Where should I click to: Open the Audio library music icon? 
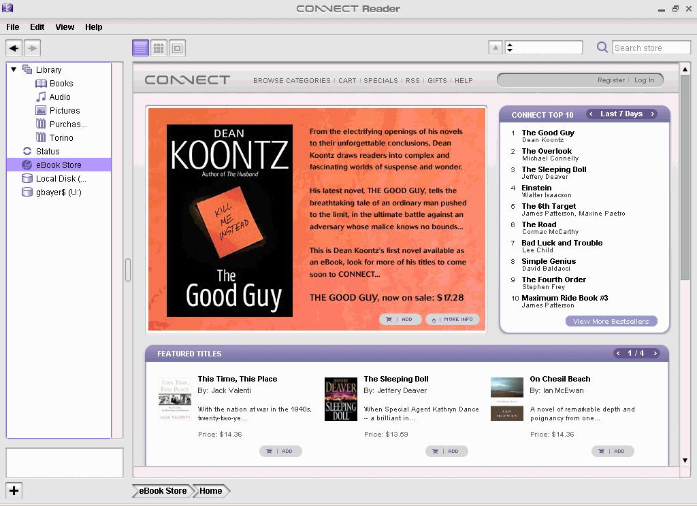(x=41, y=97)
